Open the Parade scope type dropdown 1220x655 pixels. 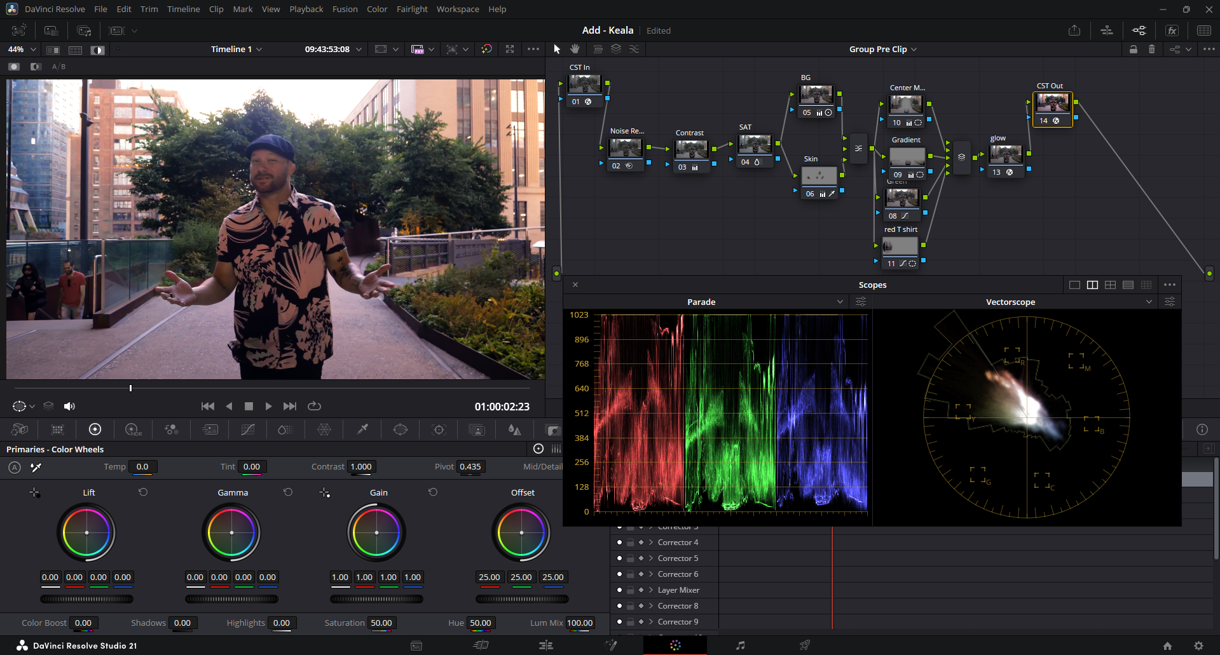(x=840, y=302)
